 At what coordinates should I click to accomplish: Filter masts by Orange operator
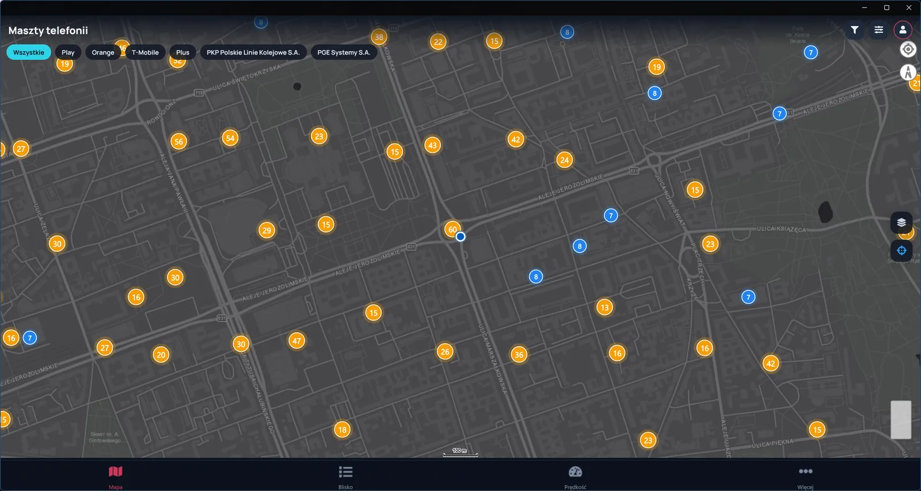click(x=103, y=52)
